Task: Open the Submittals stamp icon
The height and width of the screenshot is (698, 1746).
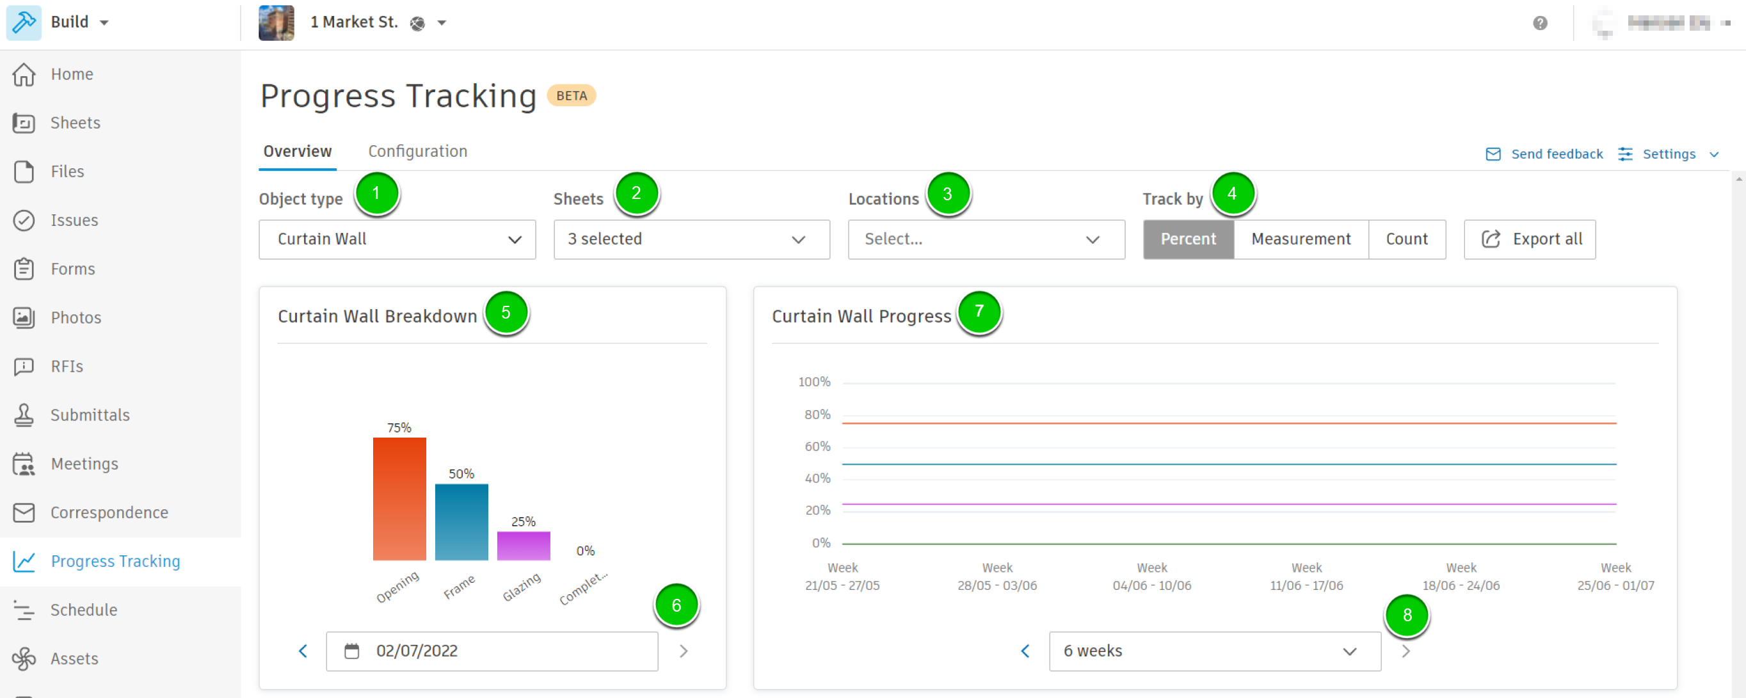Action: click(24, 415)
